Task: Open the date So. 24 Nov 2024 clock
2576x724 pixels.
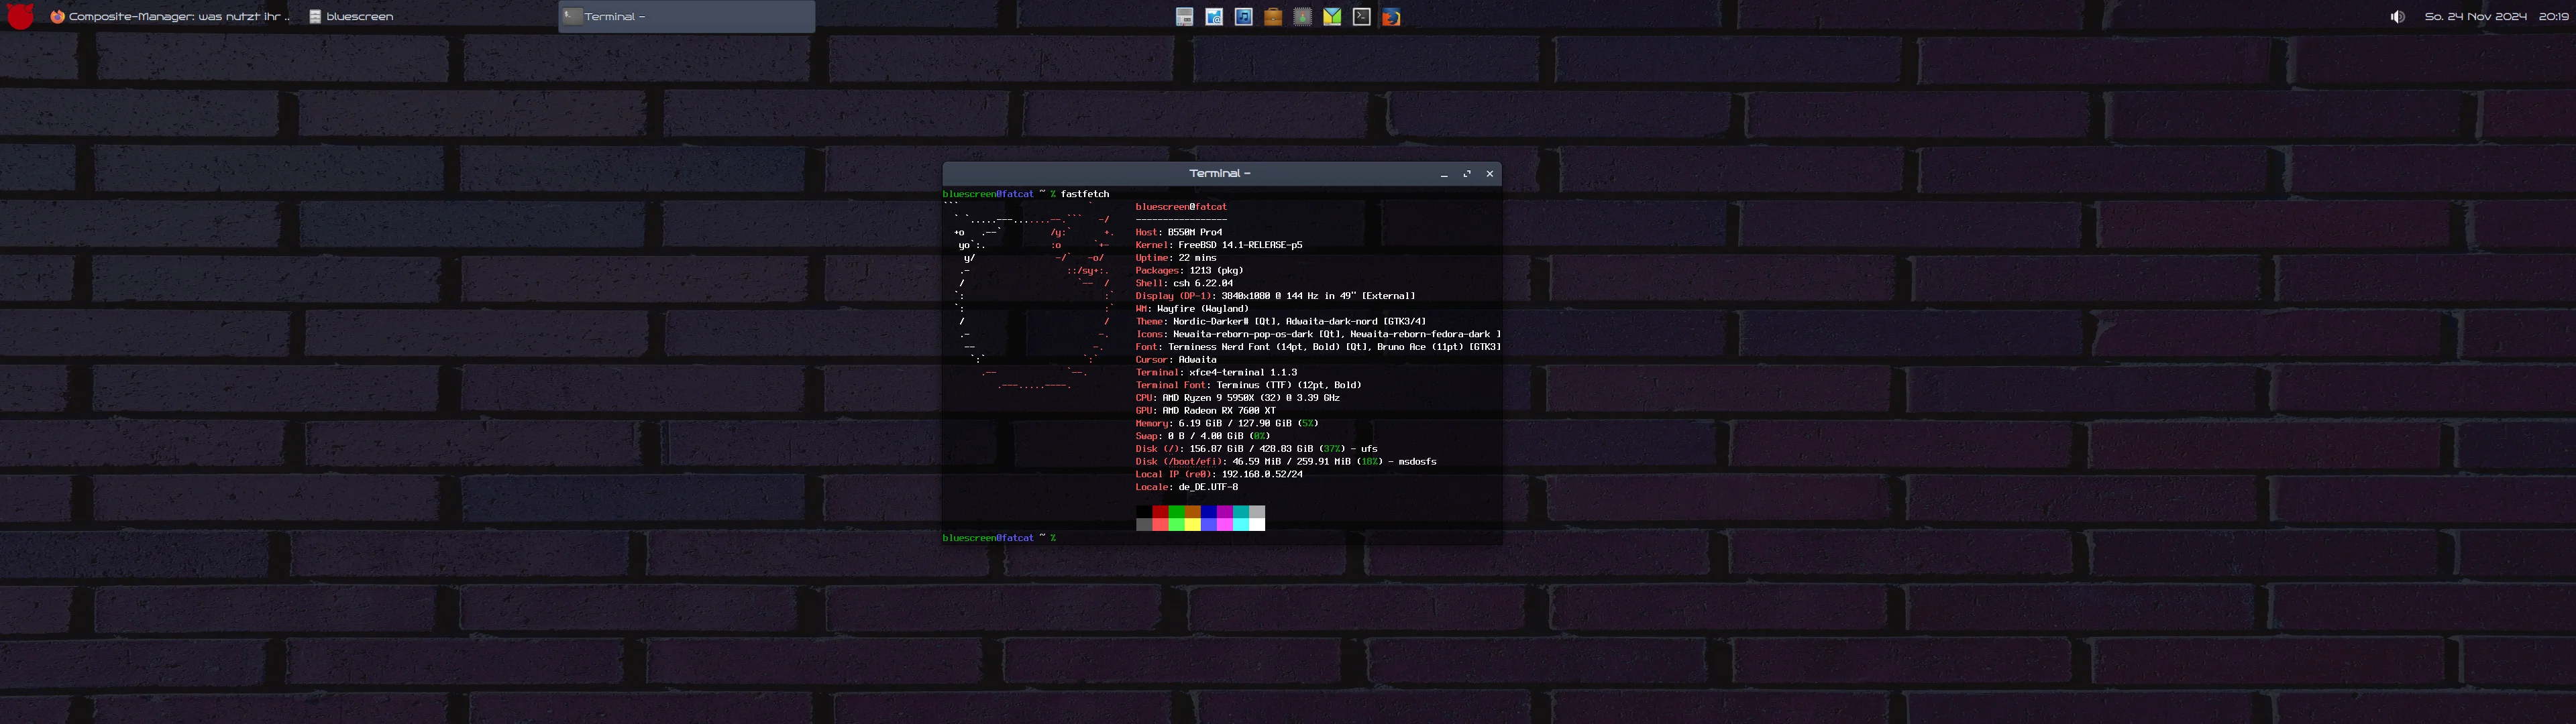Action: tap(2475, 17)
